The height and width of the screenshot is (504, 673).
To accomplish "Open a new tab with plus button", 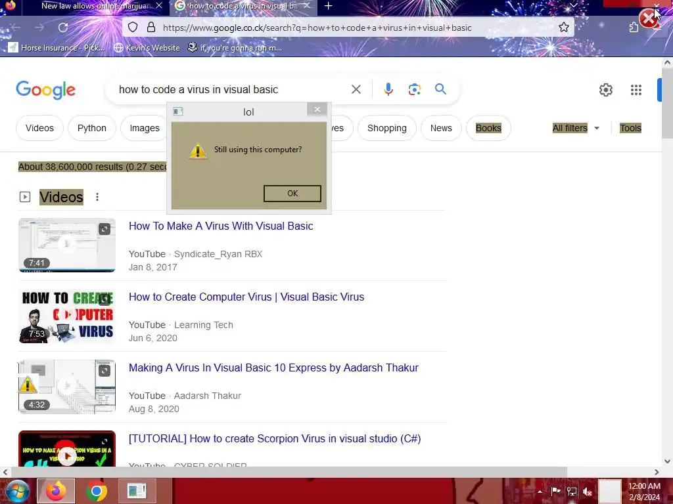I will [329, 6].
